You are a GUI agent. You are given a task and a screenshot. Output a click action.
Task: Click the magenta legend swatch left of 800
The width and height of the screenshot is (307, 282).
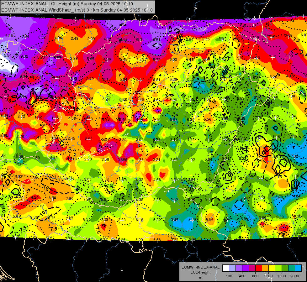(252, 268)
